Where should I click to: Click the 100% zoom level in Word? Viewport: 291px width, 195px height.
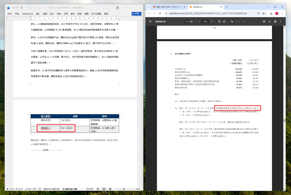[138, 189]
